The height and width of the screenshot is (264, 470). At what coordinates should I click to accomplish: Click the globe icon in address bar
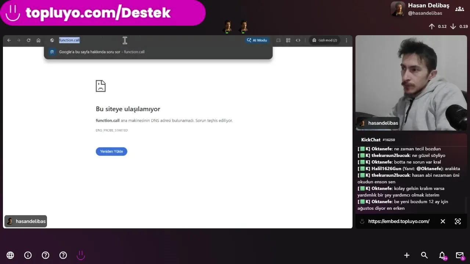click(52, 40)
